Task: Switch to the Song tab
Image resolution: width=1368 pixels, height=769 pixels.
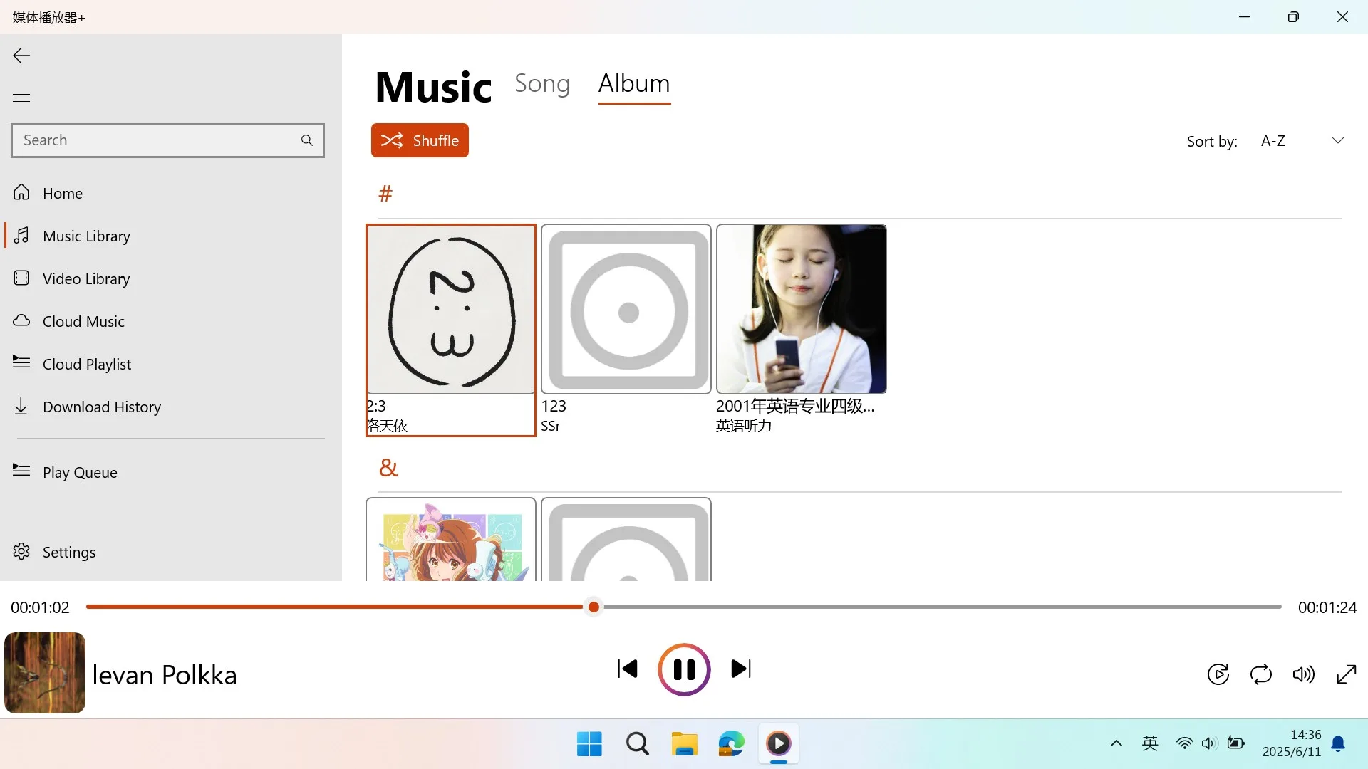Action: 542,83
